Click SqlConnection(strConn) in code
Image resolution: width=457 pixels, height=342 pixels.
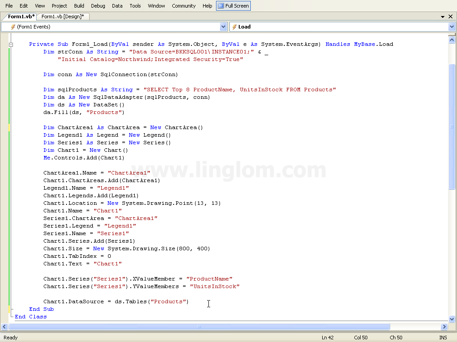(x=139, y=74)
